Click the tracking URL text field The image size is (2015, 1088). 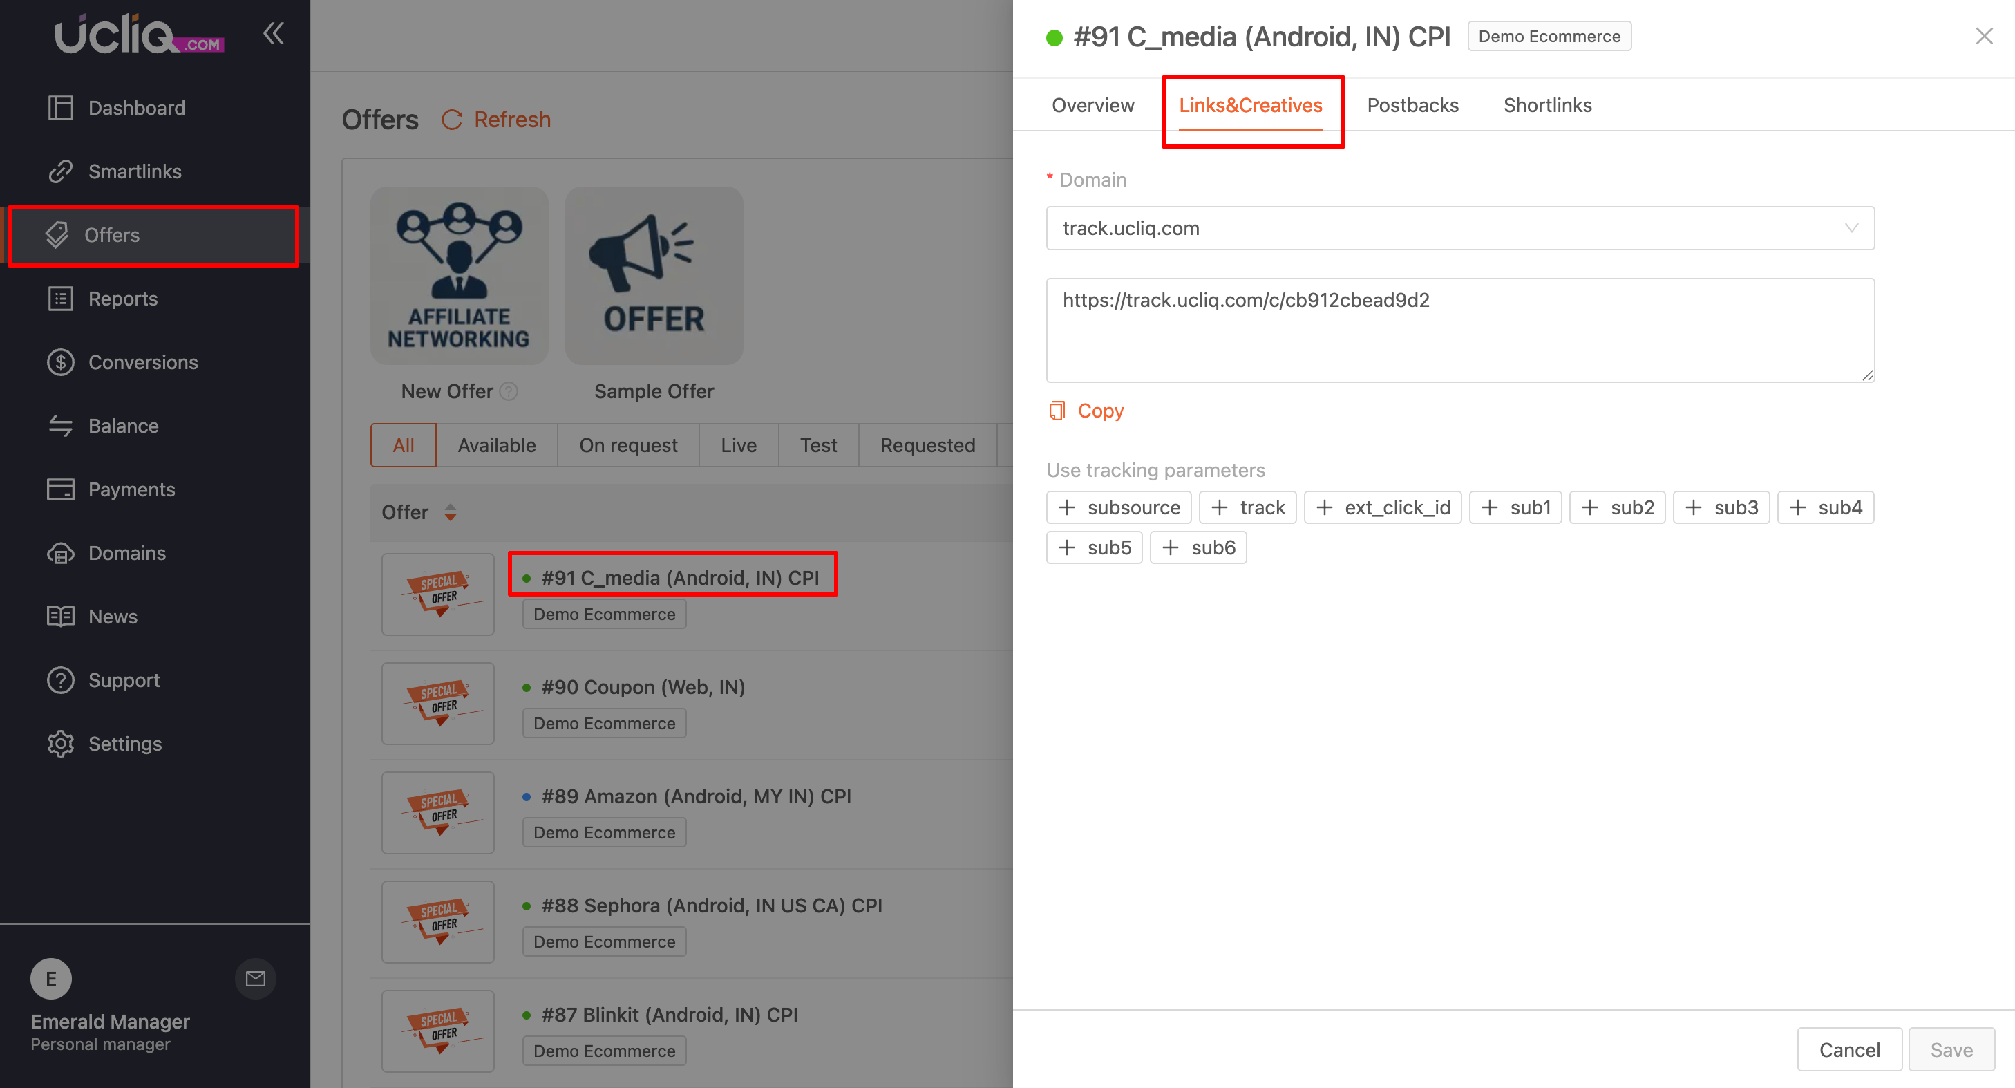pyautogui.click(x=1459, y=330)
